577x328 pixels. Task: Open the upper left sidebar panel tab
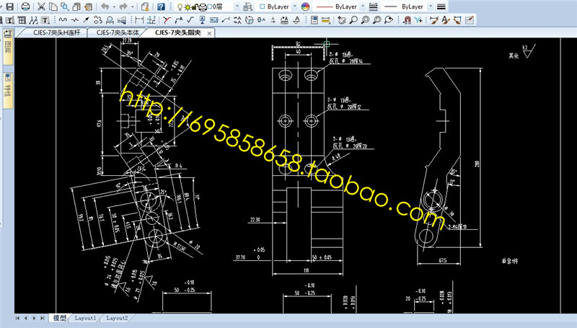click(8, 47)
